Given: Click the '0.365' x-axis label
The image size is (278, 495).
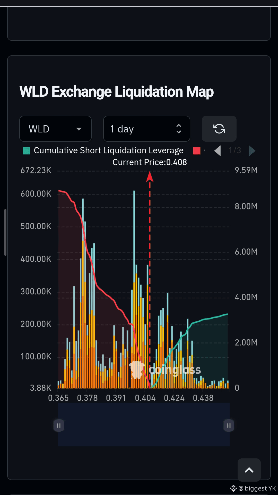Looking at the screenshot, I should [x=58, y=398].
